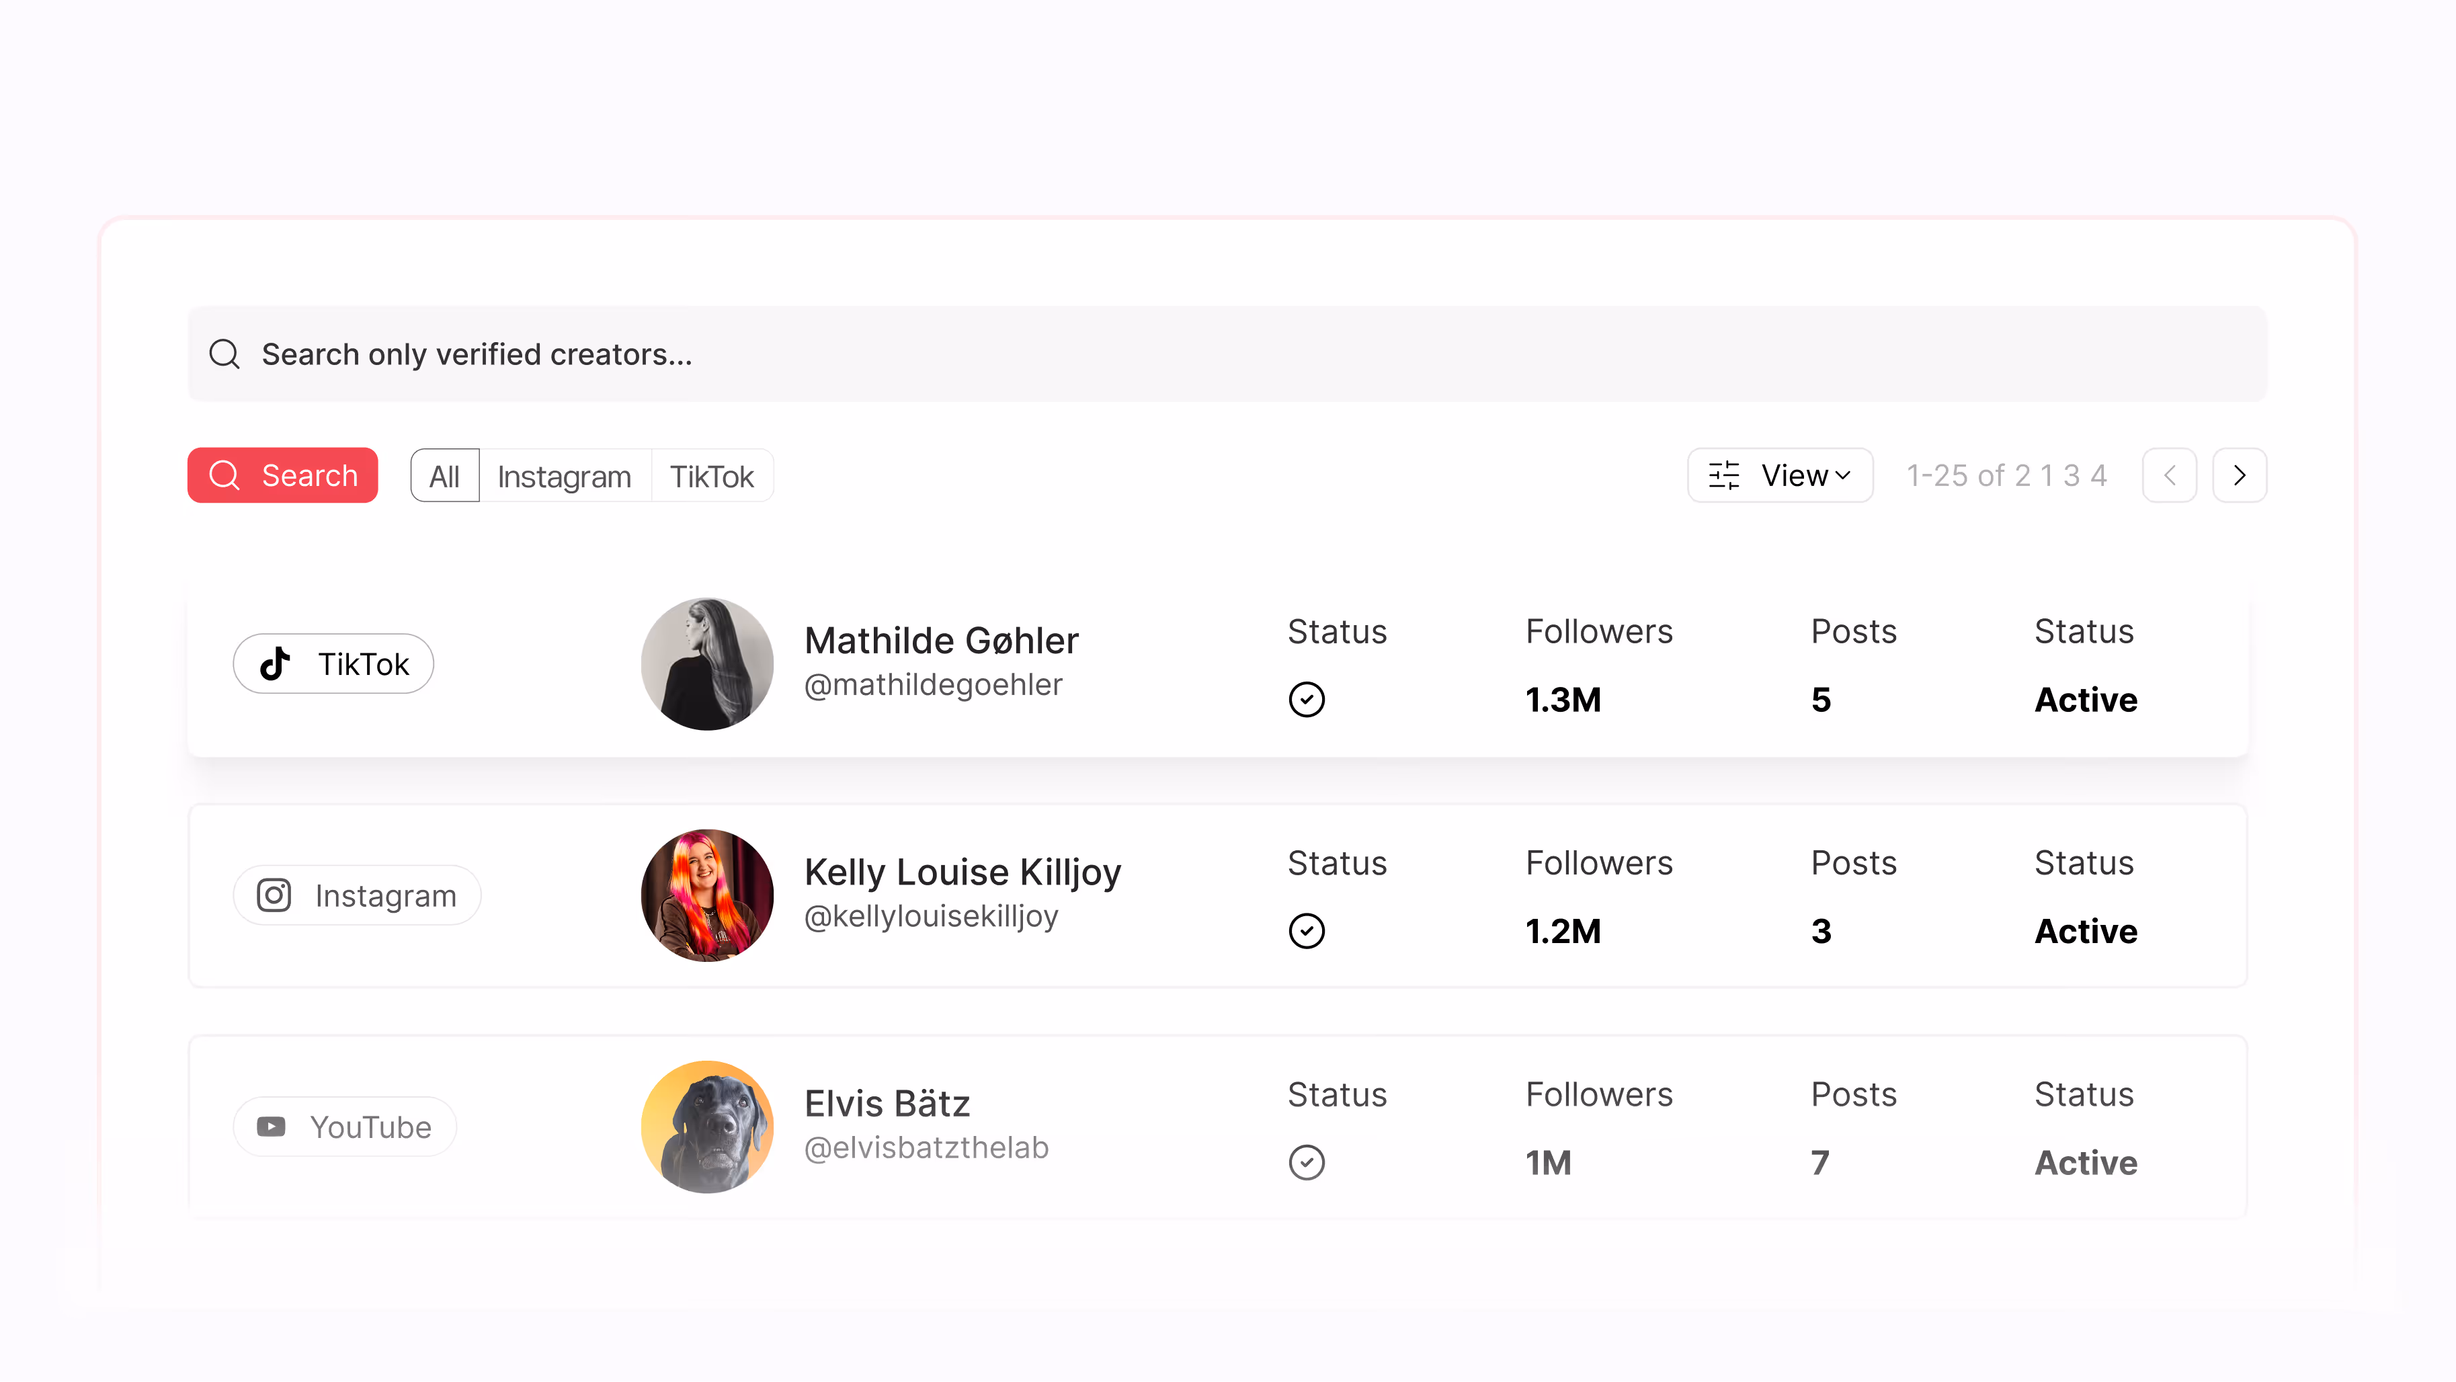Click the verified status check for Elvis Bätz
This screenshot has width=2456, height=1382.
click(1307, 1162)
